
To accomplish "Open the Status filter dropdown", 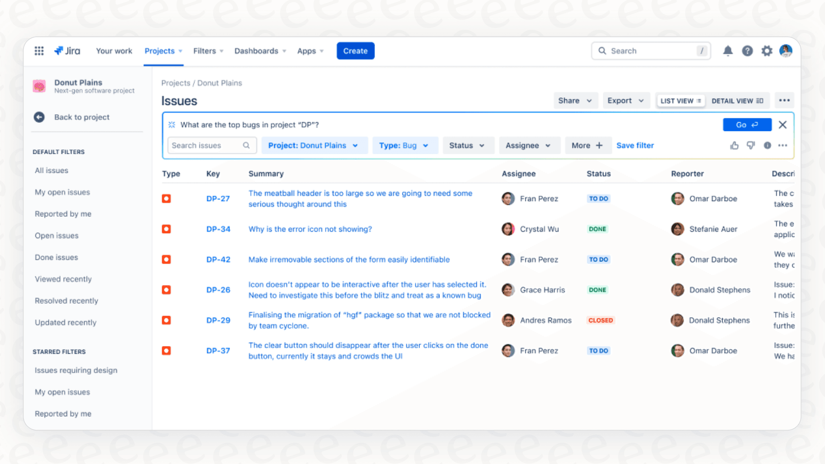I will click(x=467, y=145).
